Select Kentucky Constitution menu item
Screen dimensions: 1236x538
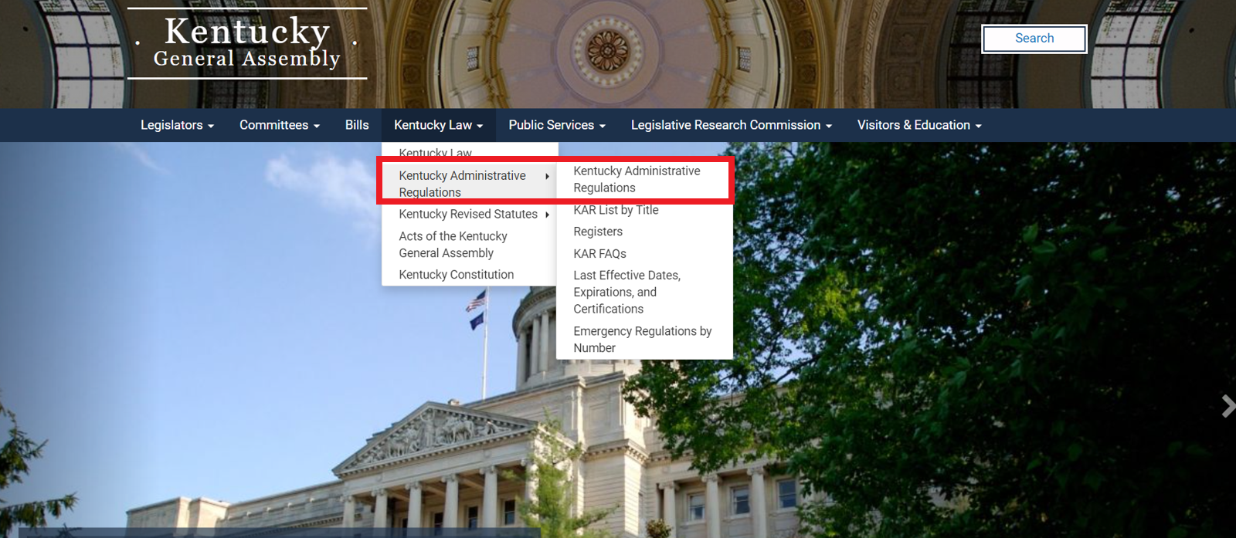point(456,275)
